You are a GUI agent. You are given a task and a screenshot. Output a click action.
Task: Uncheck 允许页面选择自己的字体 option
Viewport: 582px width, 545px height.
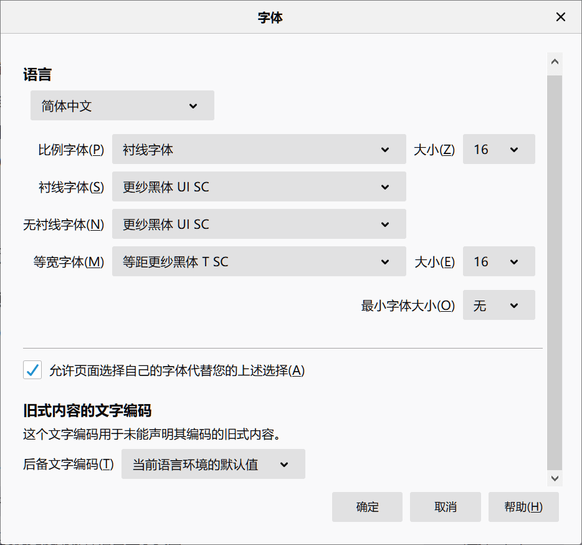(x=32, y=370)
